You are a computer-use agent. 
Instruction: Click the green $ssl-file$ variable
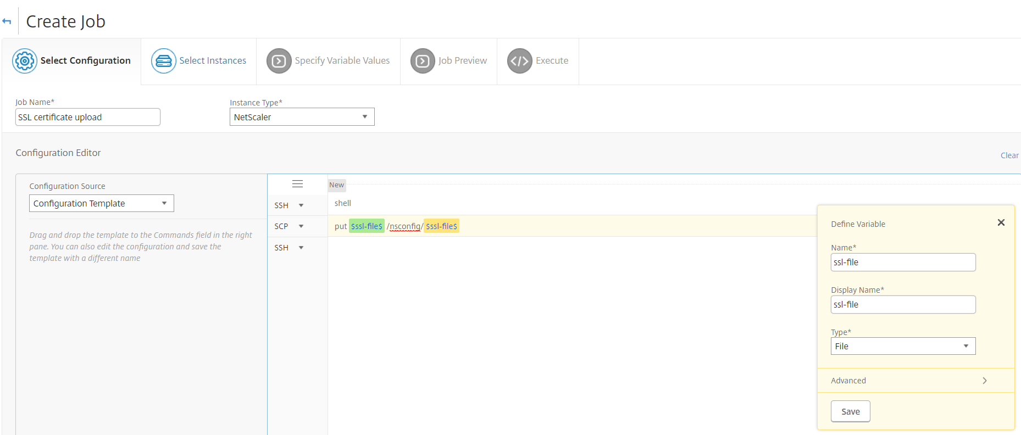pos(367,226)
